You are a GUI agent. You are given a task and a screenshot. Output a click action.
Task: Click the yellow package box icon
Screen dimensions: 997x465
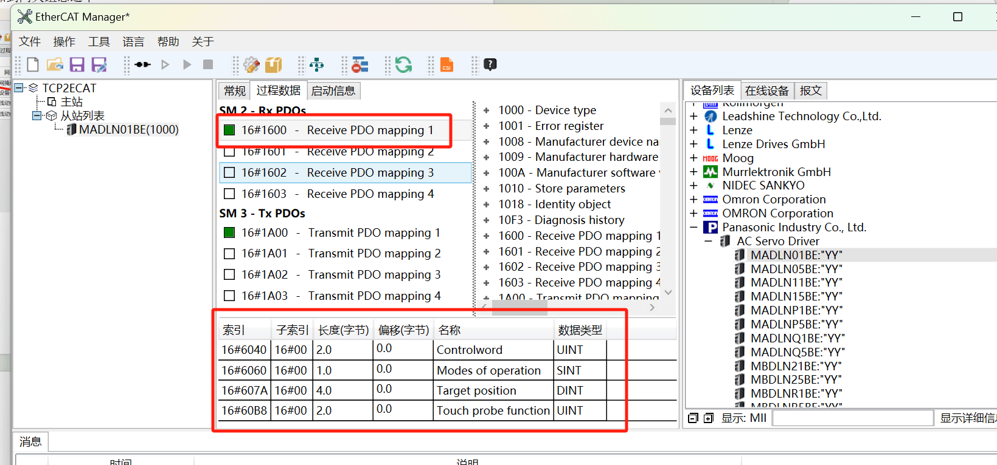tap(274, 64)
